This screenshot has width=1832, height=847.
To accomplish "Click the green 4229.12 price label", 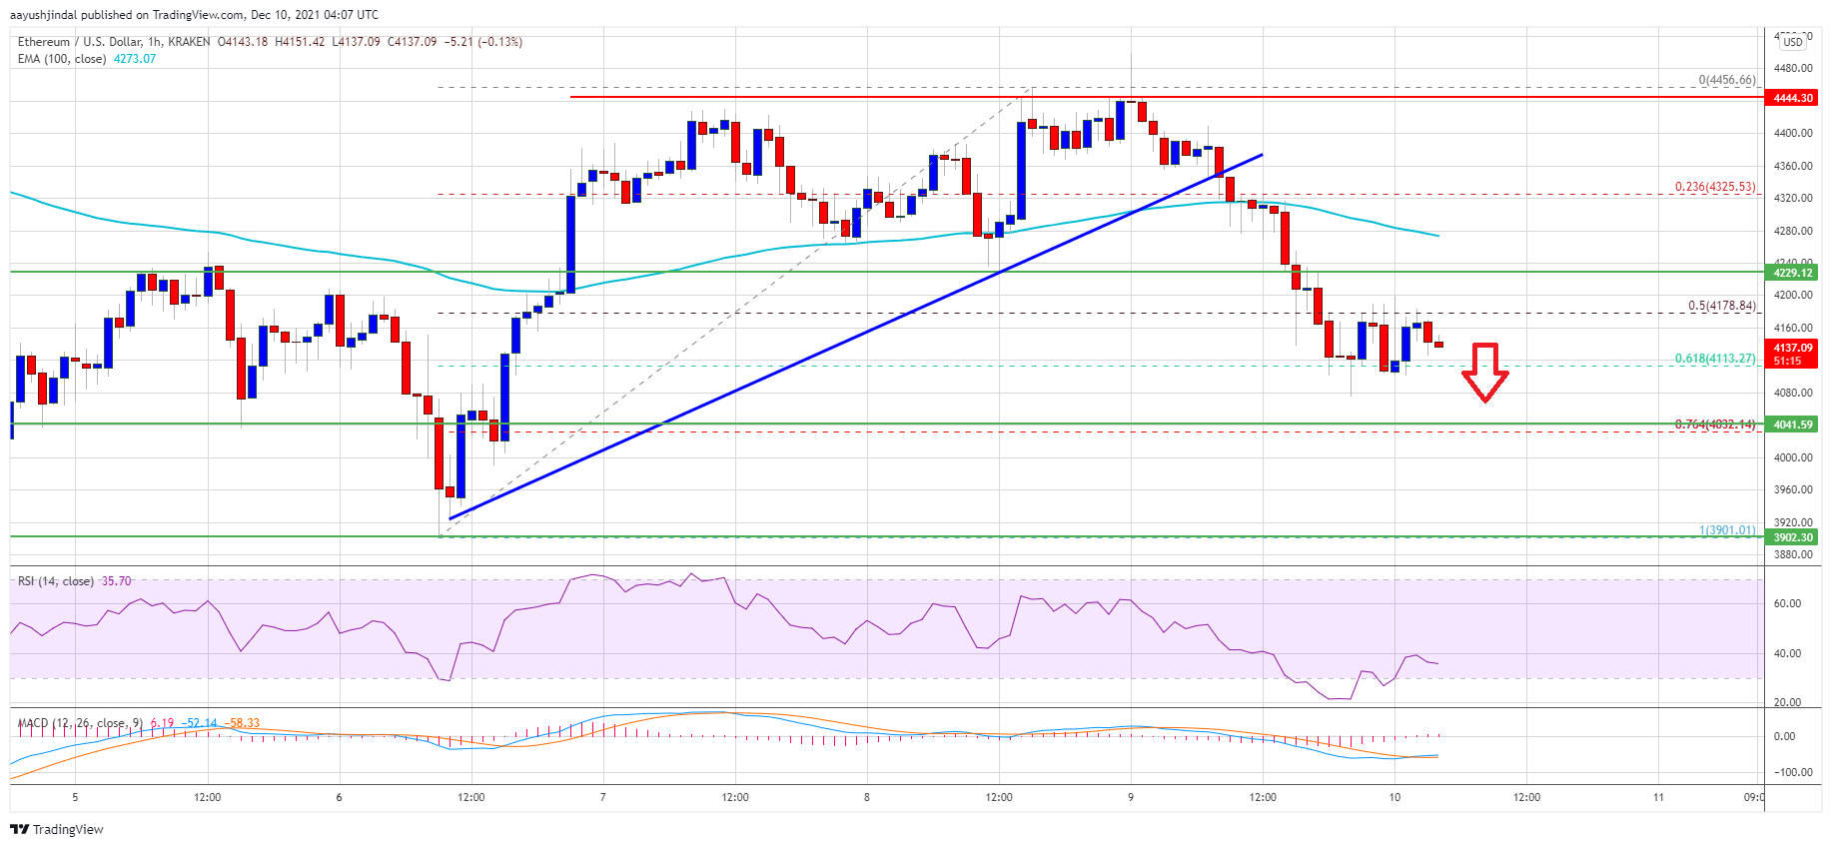I will click(x=1793, y=273).
